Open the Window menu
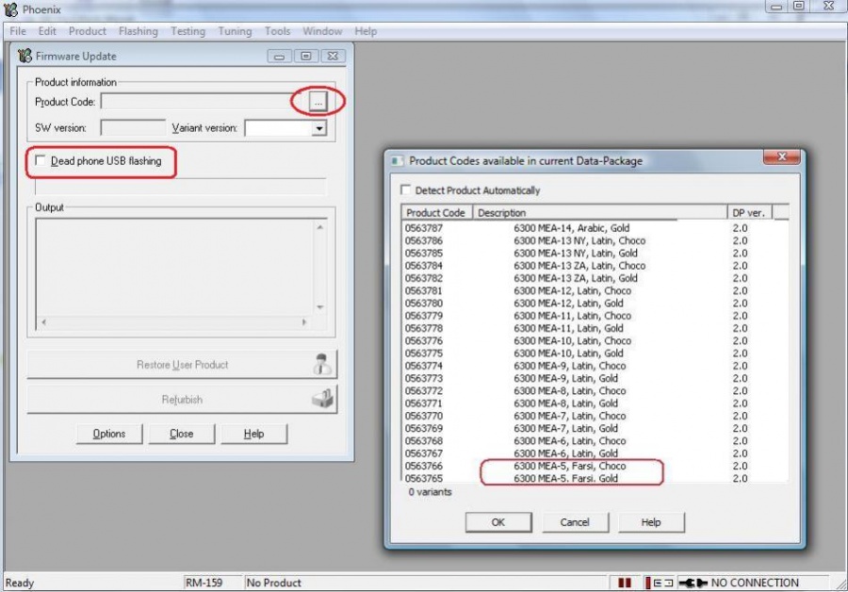848x592 pixels. click(x=322, y=31)
